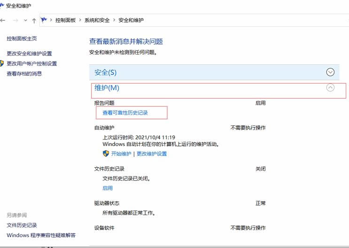349x248 pixels.
Task: Click 更改安全和维护设置 in sidebar
Action: tap(29, 54)
